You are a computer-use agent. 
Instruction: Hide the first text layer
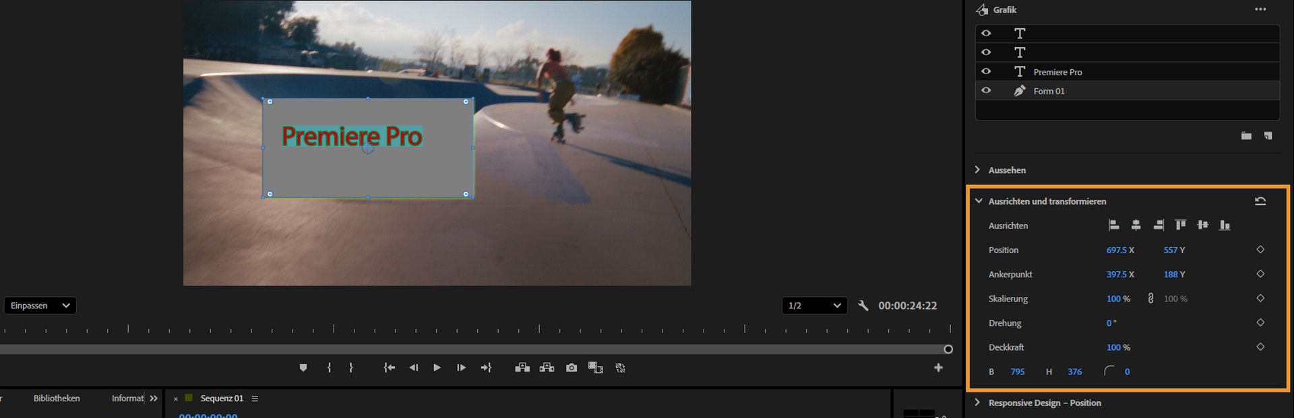tap(986, 33)
